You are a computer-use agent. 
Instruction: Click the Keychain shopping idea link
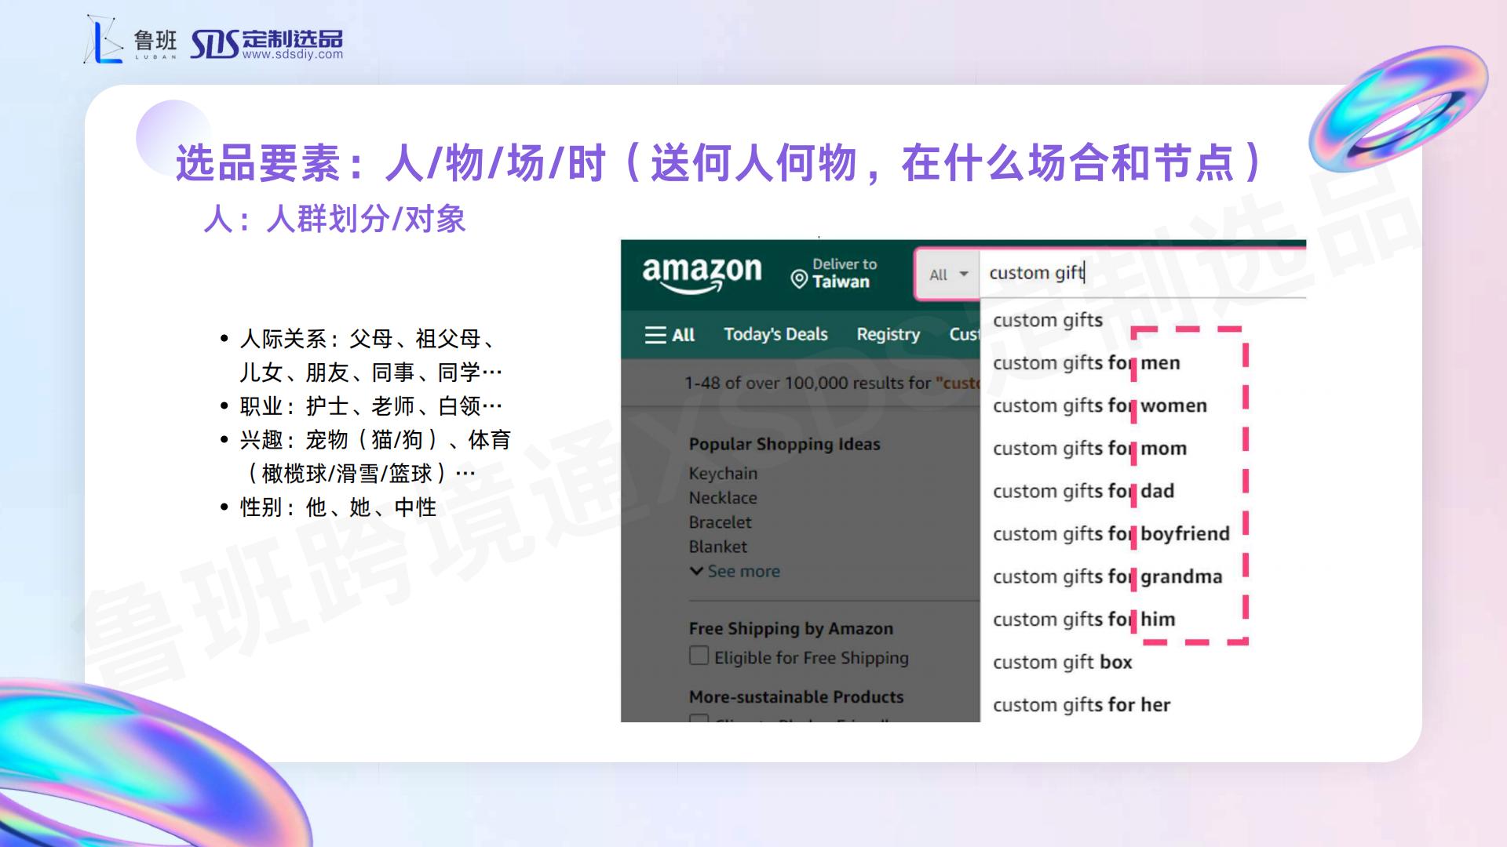tap(723, 474)
